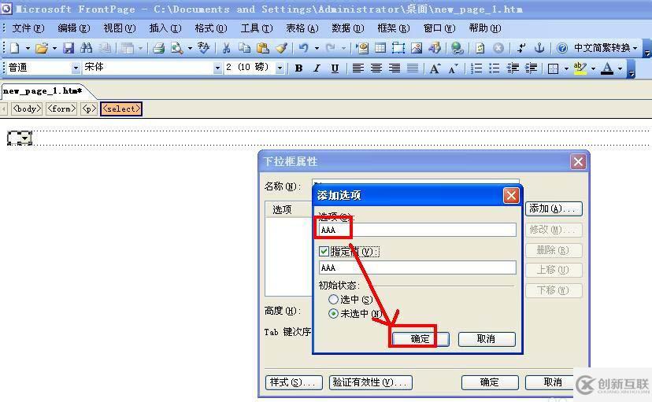
Task: Center align the text
Action: [x=376, y=68]
